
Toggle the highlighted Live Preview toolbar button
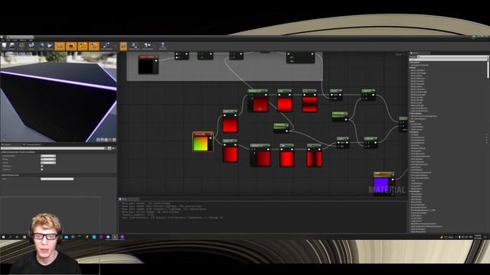[71, 46]
